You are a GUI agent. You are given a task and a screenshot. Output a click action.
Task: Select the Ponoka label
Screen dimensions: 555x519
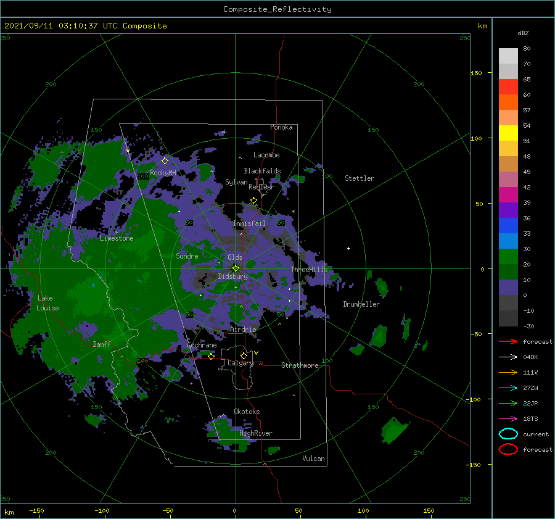point(281,127)
